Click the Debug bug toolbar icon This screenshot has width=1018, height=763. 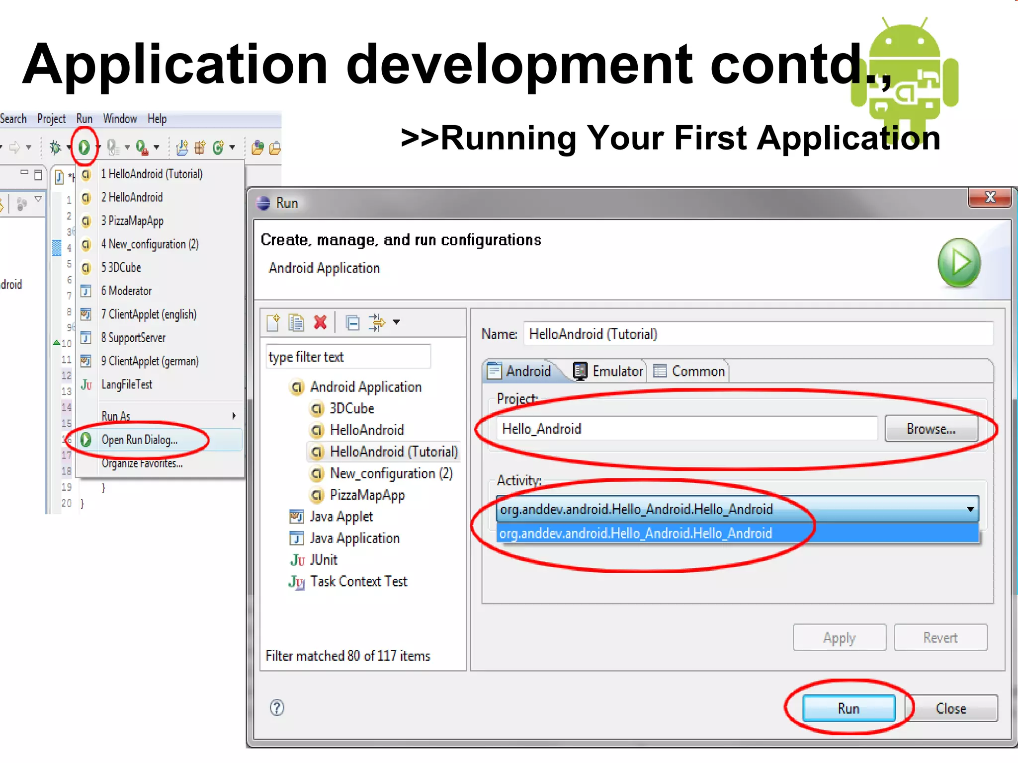(x=55, y=147)
